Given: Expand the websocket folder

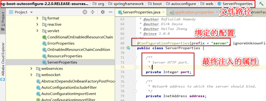Looking at the screenshot, I should 31,75.
